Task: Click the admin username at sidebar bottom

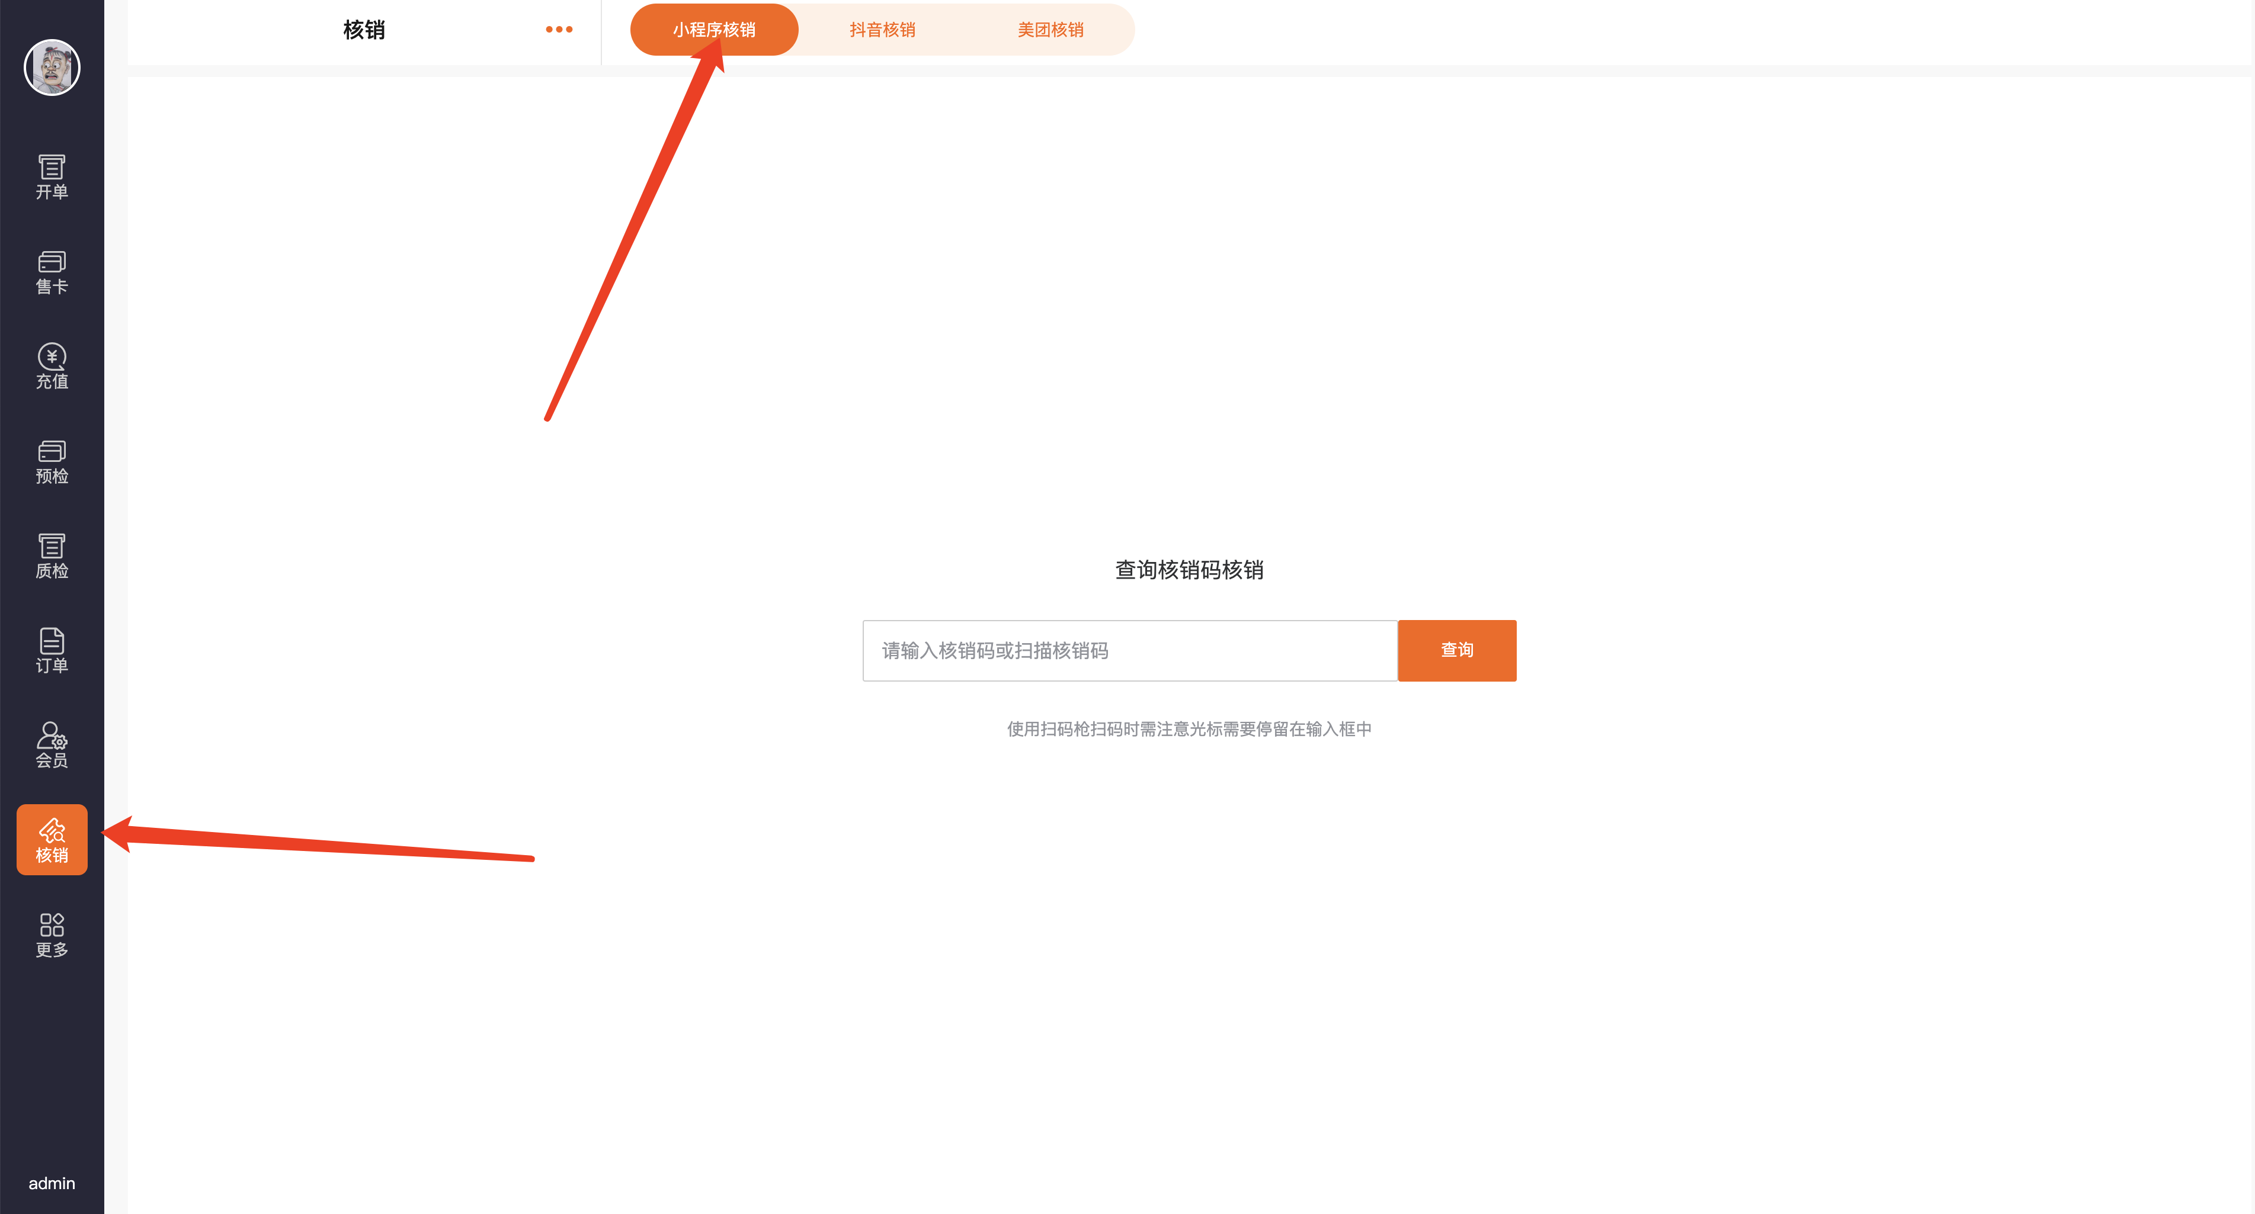Action: (x=52, y=1183)
